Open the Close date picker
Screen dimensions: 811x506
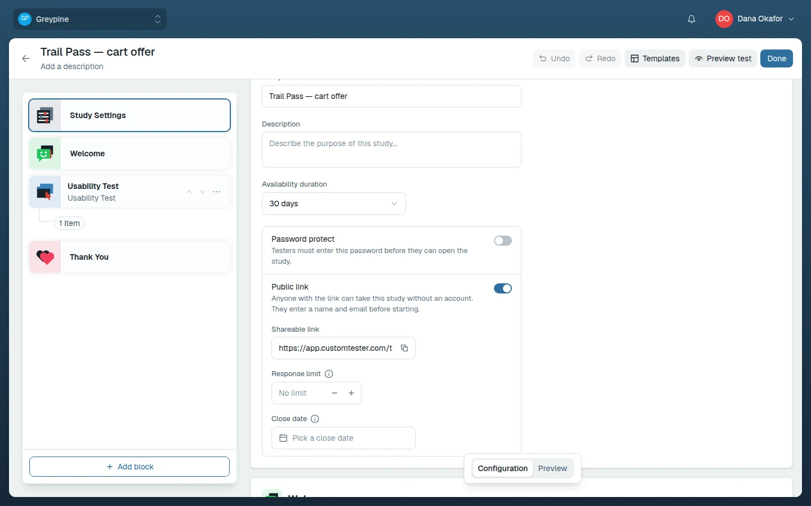(344, 438)
